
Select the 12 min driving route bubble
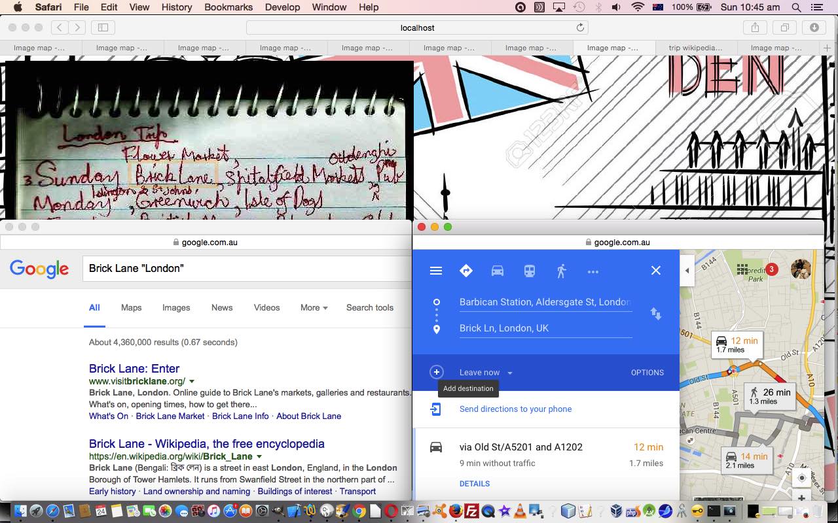(737, 345)
